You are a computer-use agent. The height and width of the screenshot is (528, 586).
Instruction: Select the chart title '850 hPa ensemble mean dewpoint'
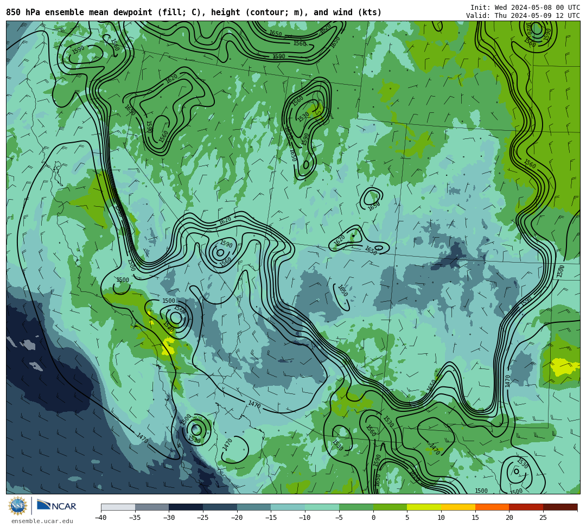pyautogui.click(x=79, y=12)
